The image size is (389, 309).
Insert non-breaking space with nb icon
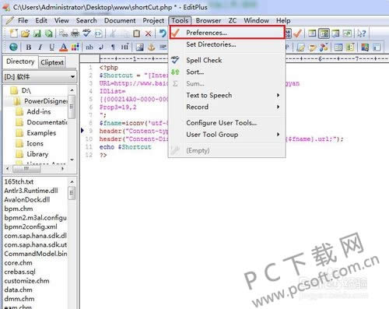pyautogui.click(x=89, y=47)
